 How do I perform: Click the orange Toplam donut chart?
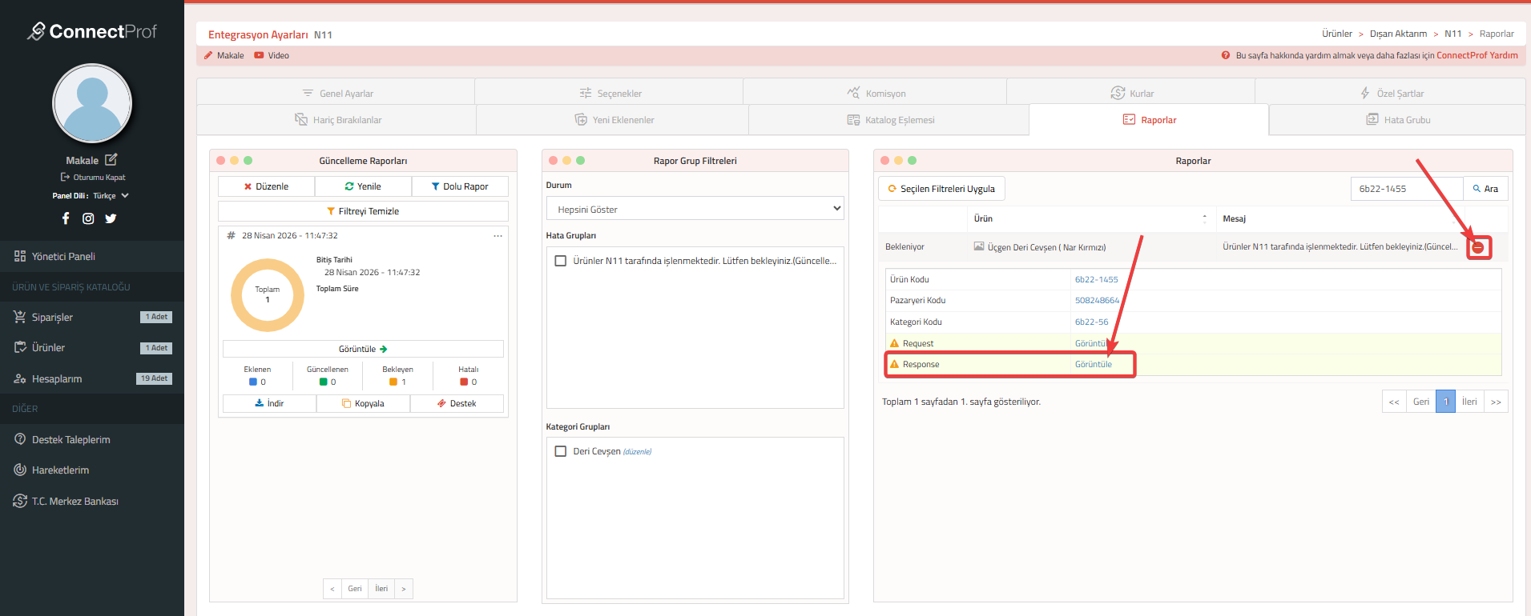click(x=268, y=295)
